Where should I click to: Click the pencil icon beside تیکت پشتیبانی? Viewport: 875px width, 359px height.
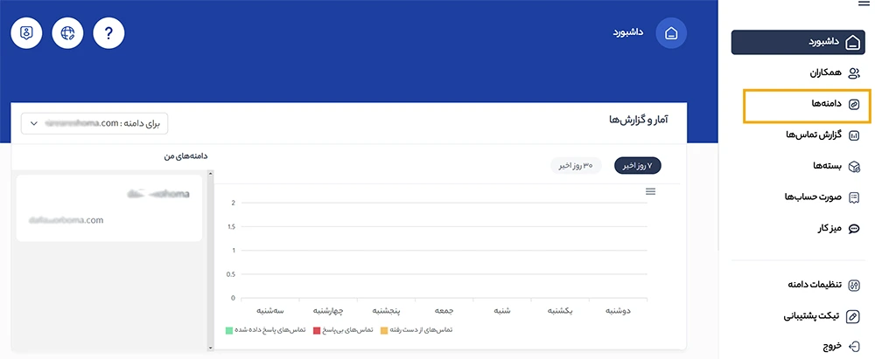854,316
